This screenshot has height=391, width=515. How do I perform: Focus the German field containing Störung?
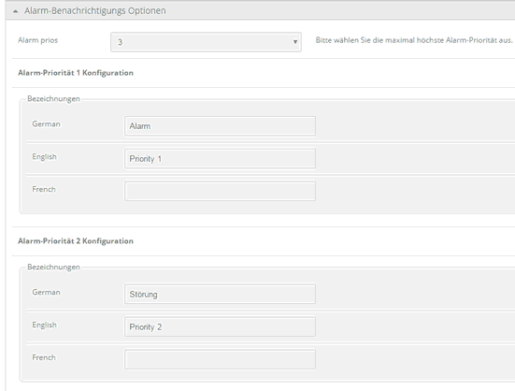pos(220,294)
